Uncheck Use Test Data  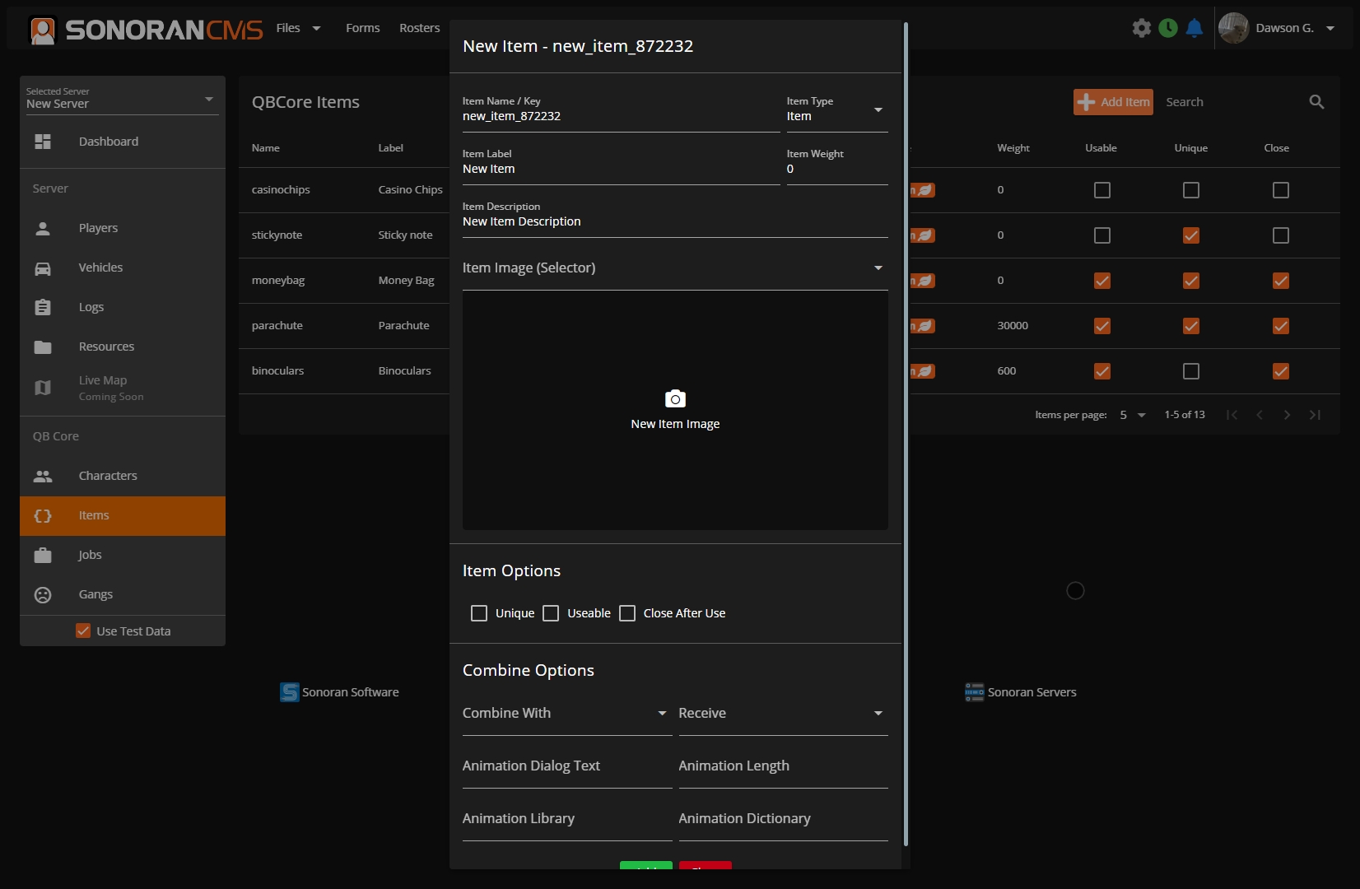point(83,631)
